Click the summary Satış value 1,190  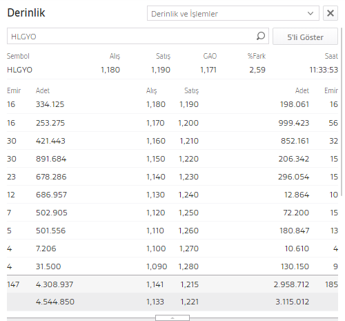point(161,70)
